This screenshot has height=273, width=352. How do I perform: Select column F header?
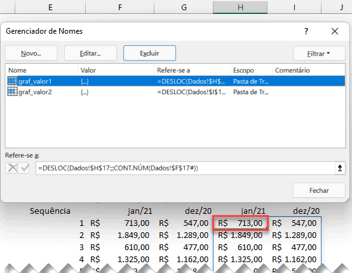tap(120, 7)
